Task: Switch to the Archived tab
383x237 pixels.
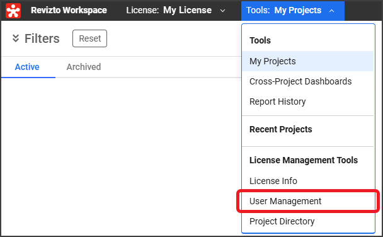Action: 84,67
